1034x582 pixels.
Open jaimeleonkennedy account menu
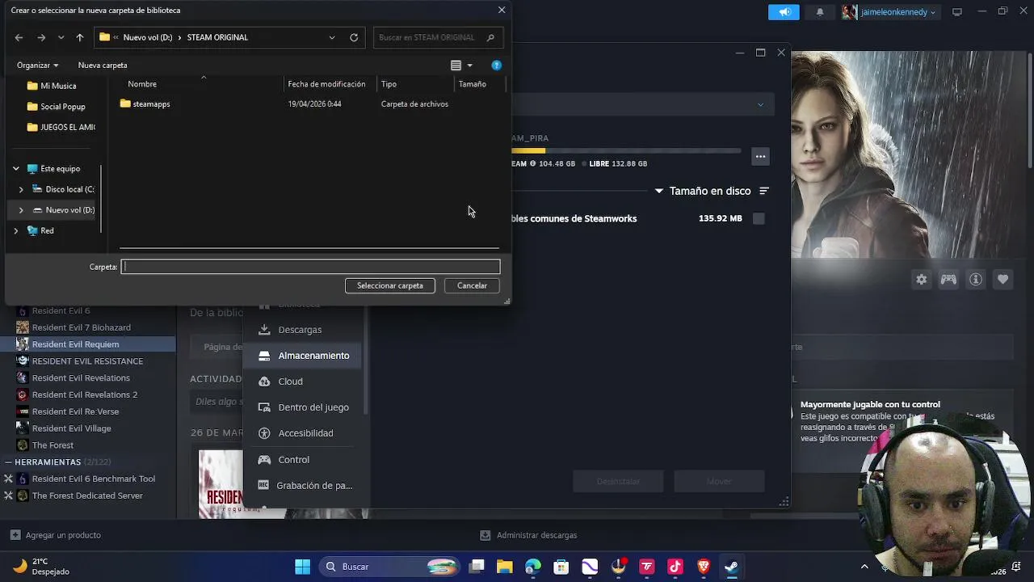coord(889,12)
